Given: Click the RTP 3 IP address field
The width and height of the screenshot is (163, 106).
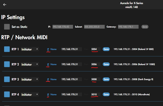Looking at the screenshot, I should pos(72,79).
